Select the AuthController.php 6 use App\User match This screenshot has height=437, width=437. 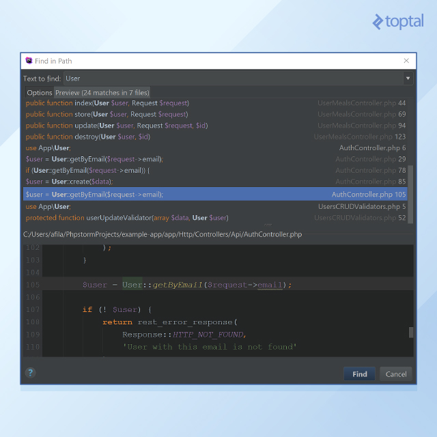(x=215, y=148)
